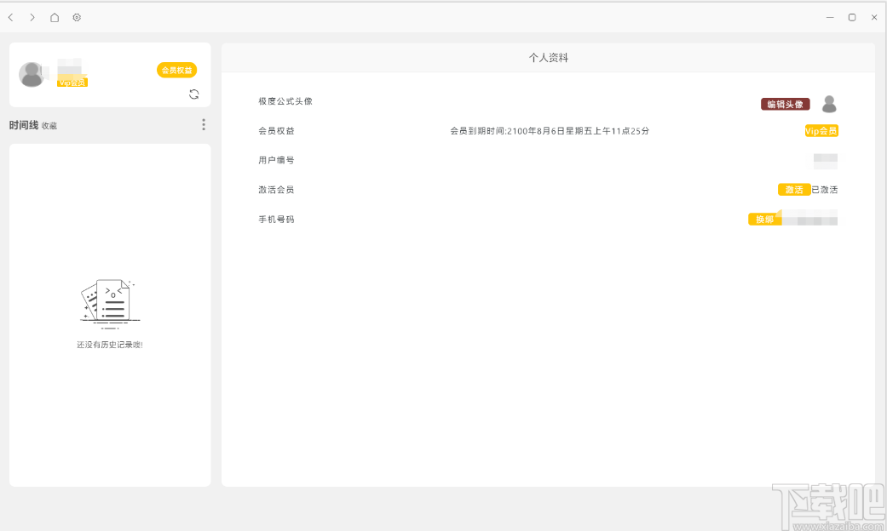The image size is (887, 531).
Task: Click the Vip会员 badge in personal profile
Action: coord(820,131)
